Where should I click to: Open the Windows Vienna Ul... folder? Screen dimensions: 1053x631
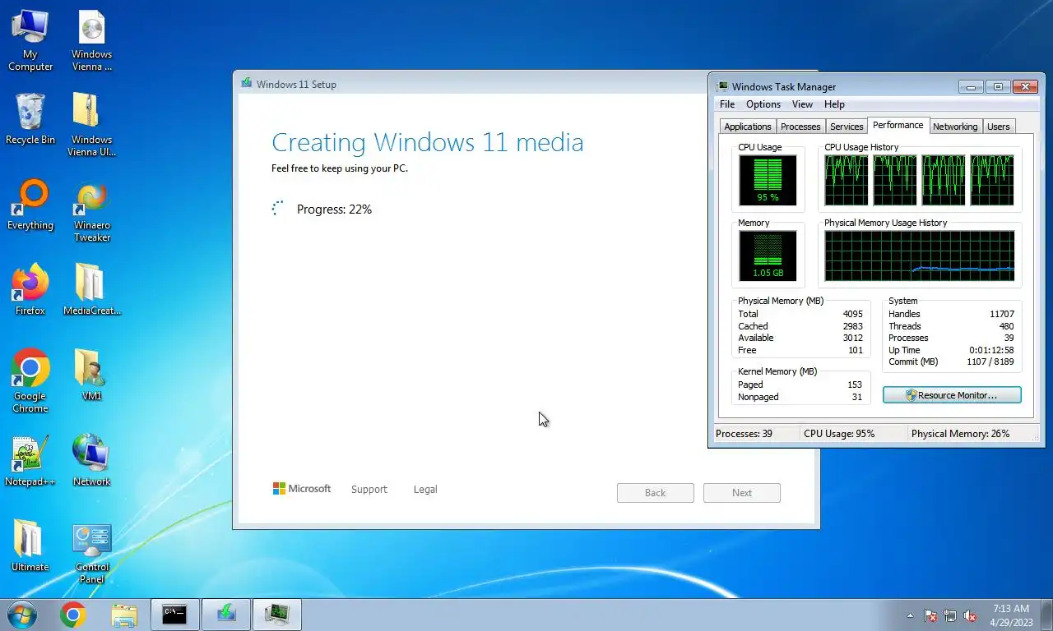92,125
